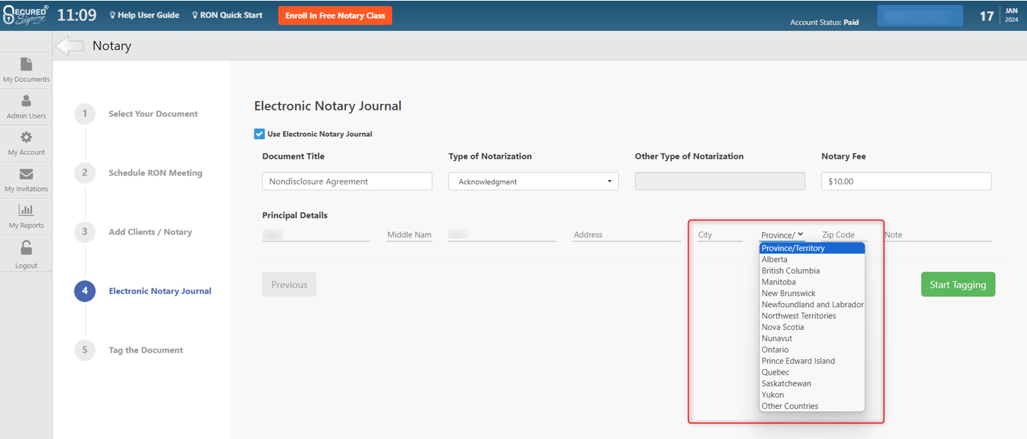Open the RON Quick Start link
Image resolution: width=1027 pixels, height=439 pixels.
[227, 15]
